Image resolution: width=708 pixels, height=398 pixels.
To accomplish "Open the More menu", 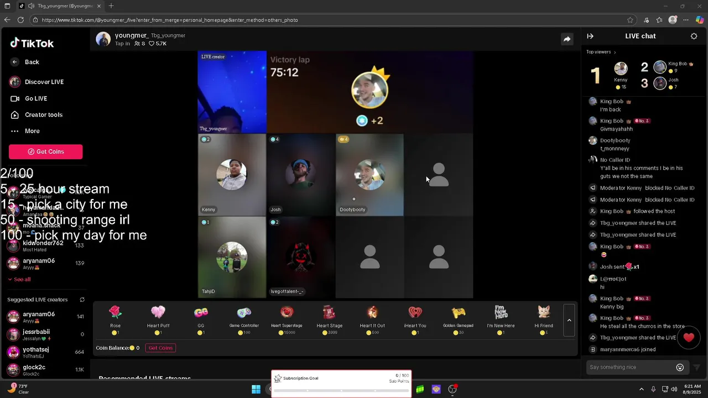I will (x=25, y=131).
